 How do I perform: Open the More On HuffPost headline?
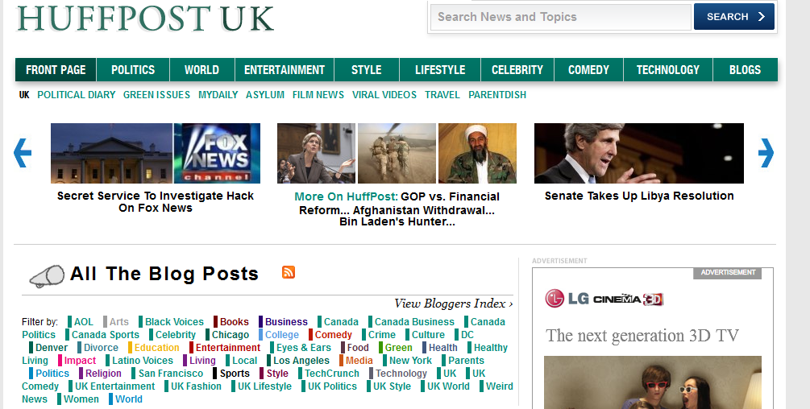397,209
